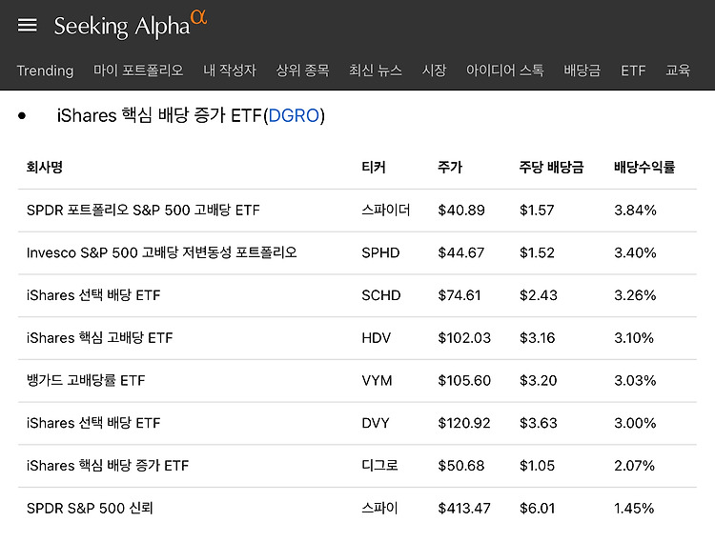Select 뱅가드 고배당률 ETF name

coord(86,380)
